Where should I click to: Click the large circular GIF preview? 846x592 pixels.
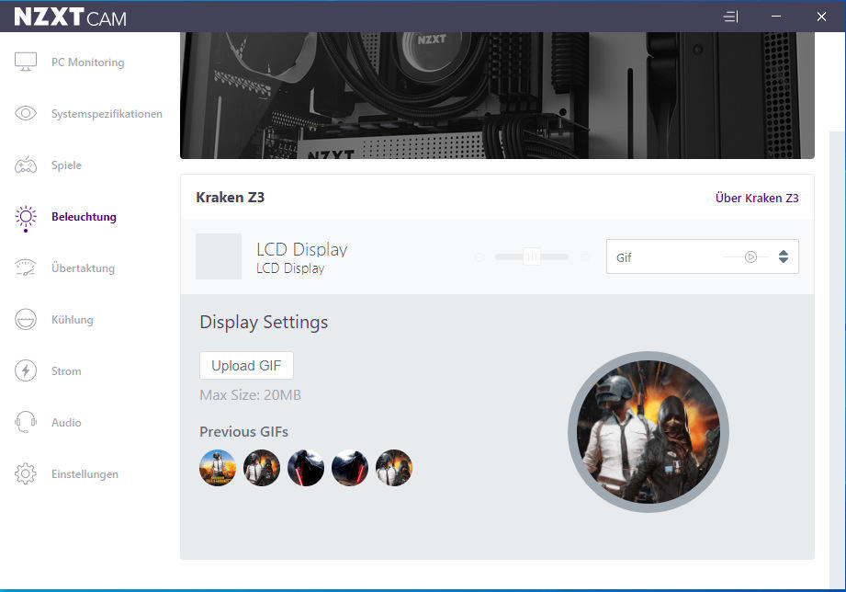649,432
